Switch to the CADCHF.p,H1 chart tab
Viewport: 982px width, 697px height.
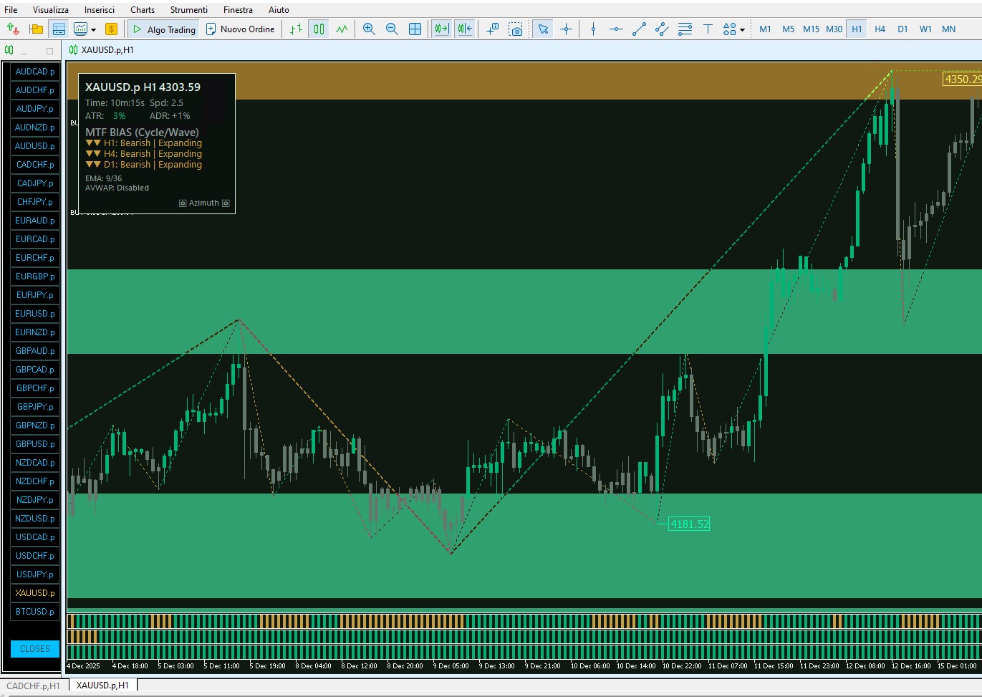point(34,686)
